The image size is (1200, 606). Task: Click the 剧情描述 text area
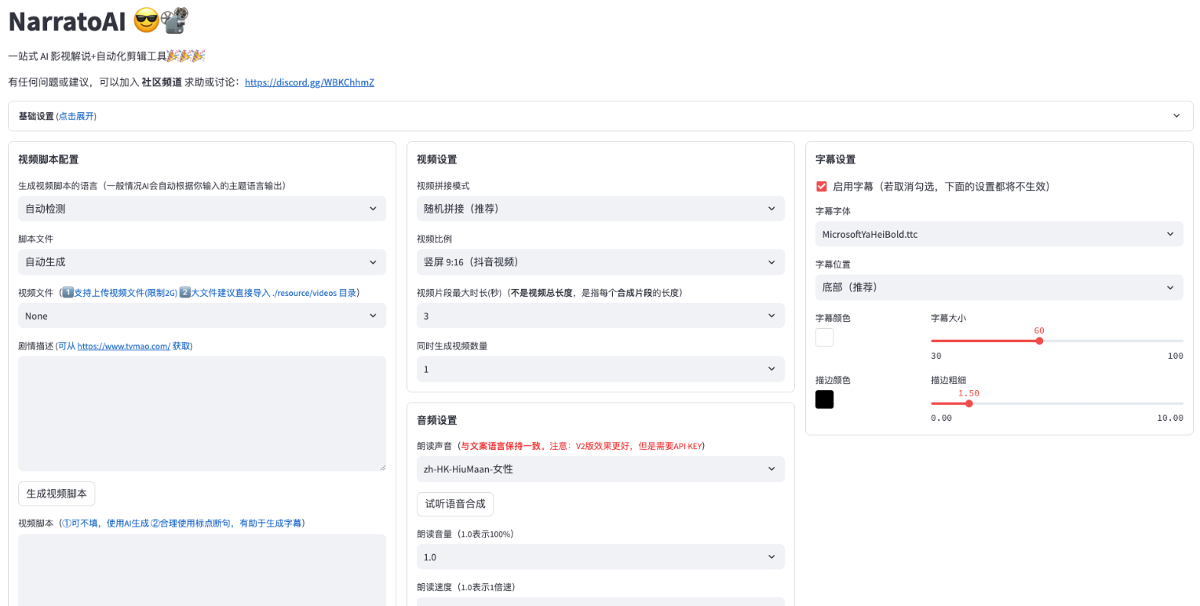tap(202, 414)
